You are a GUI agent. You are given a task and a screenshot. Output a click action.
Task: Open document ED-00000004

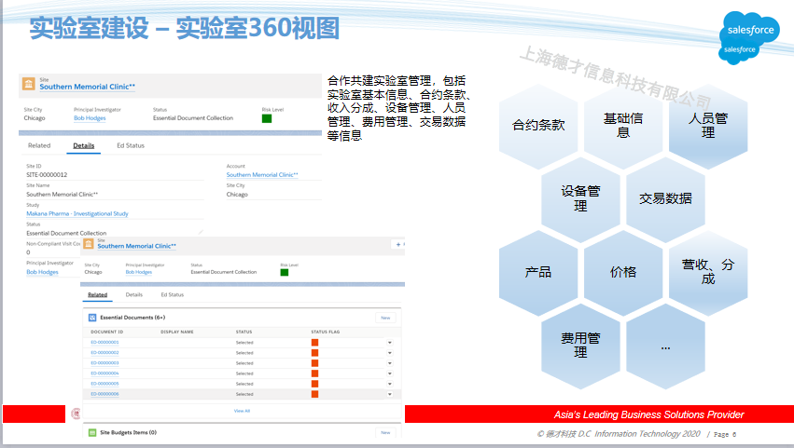click(x=104, y=373)
